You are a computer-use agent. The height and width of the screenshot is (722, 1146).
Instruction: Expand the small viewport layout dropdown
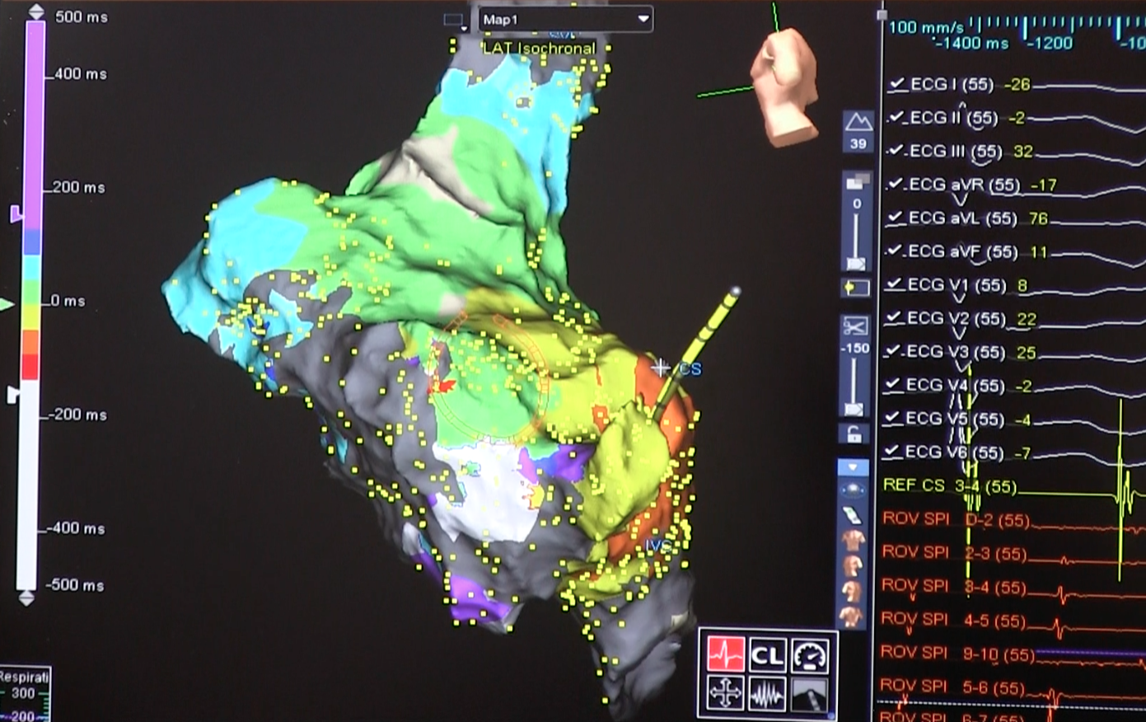[x=455, y=21]
